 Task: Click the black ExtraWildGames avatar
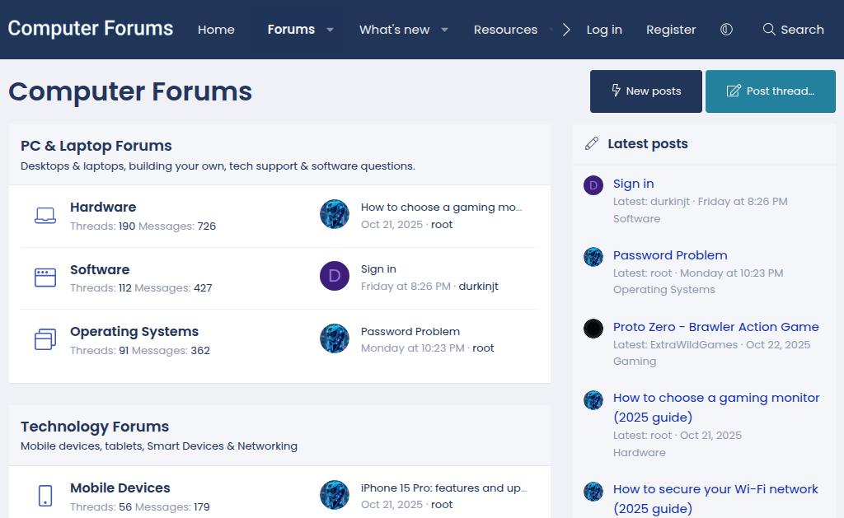click(x=593, y=329)
